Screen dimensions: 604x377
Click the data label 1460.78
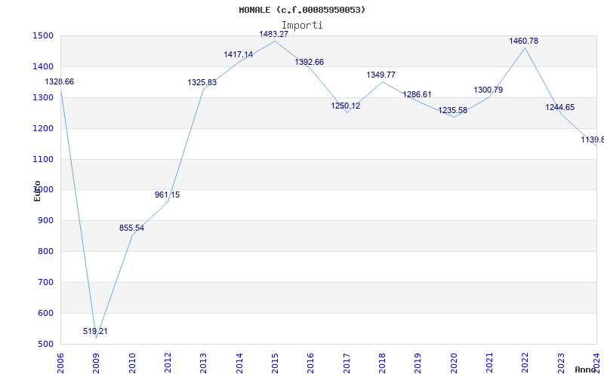523,41
